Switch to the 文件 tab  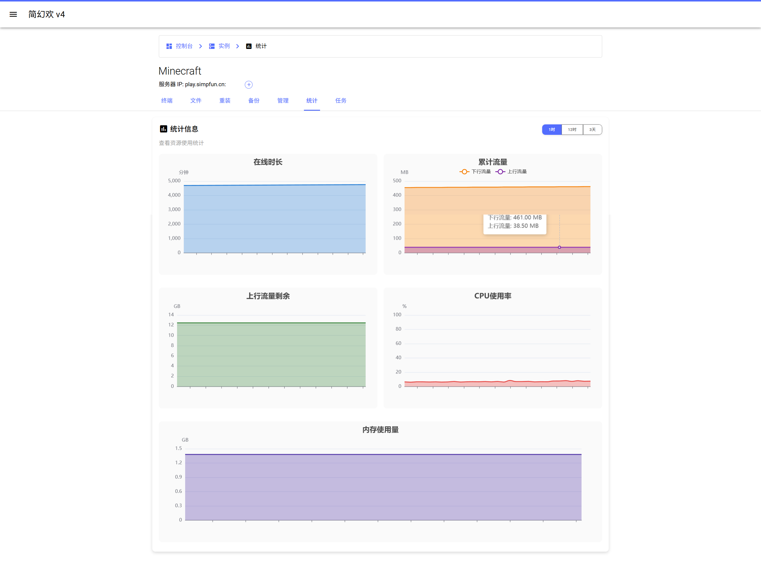coord(196,101)
